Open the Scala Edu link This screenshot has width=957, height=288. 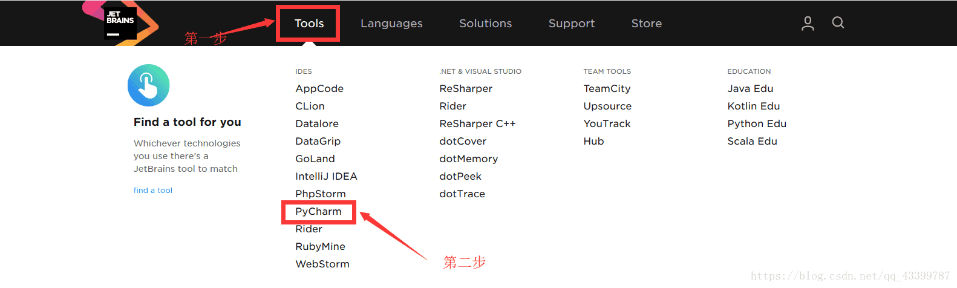(x=752, y=141)
